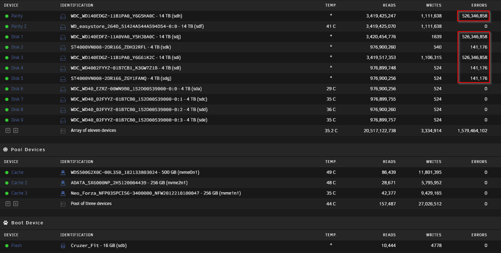Click the Disk 1 writes value 1639

coord(436,36)
